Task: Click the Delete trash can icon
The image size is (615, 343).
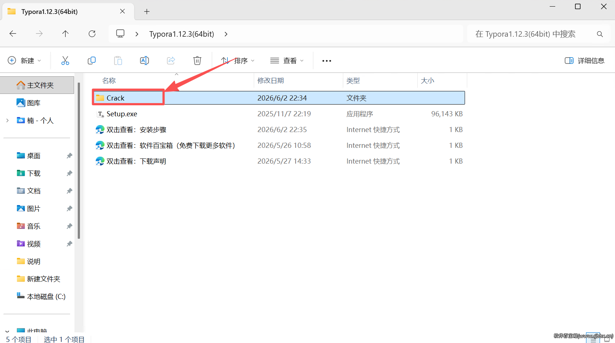Action: click(x=197, y=61)
